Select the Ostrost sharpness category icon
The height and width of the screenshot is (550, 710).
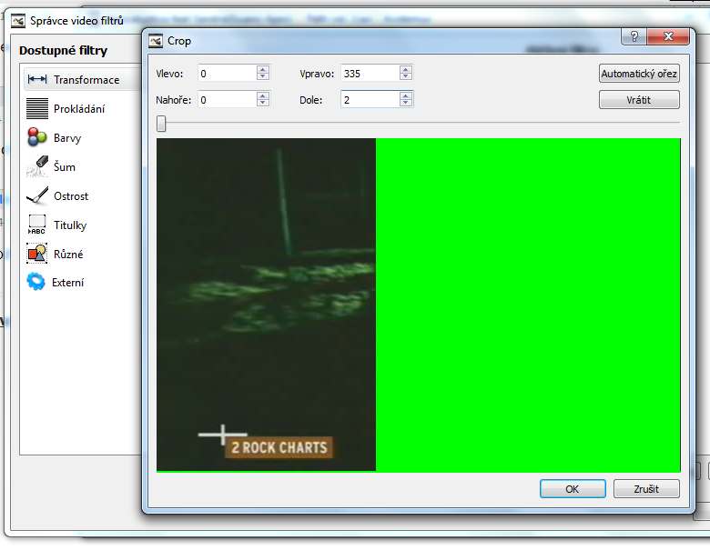pyautogui.click(x=37, y=195)
